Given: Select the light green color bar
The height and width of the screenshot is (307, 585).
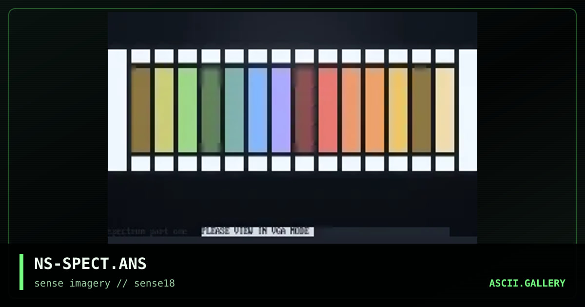Looking at the screenshot, I should [187, 110].
